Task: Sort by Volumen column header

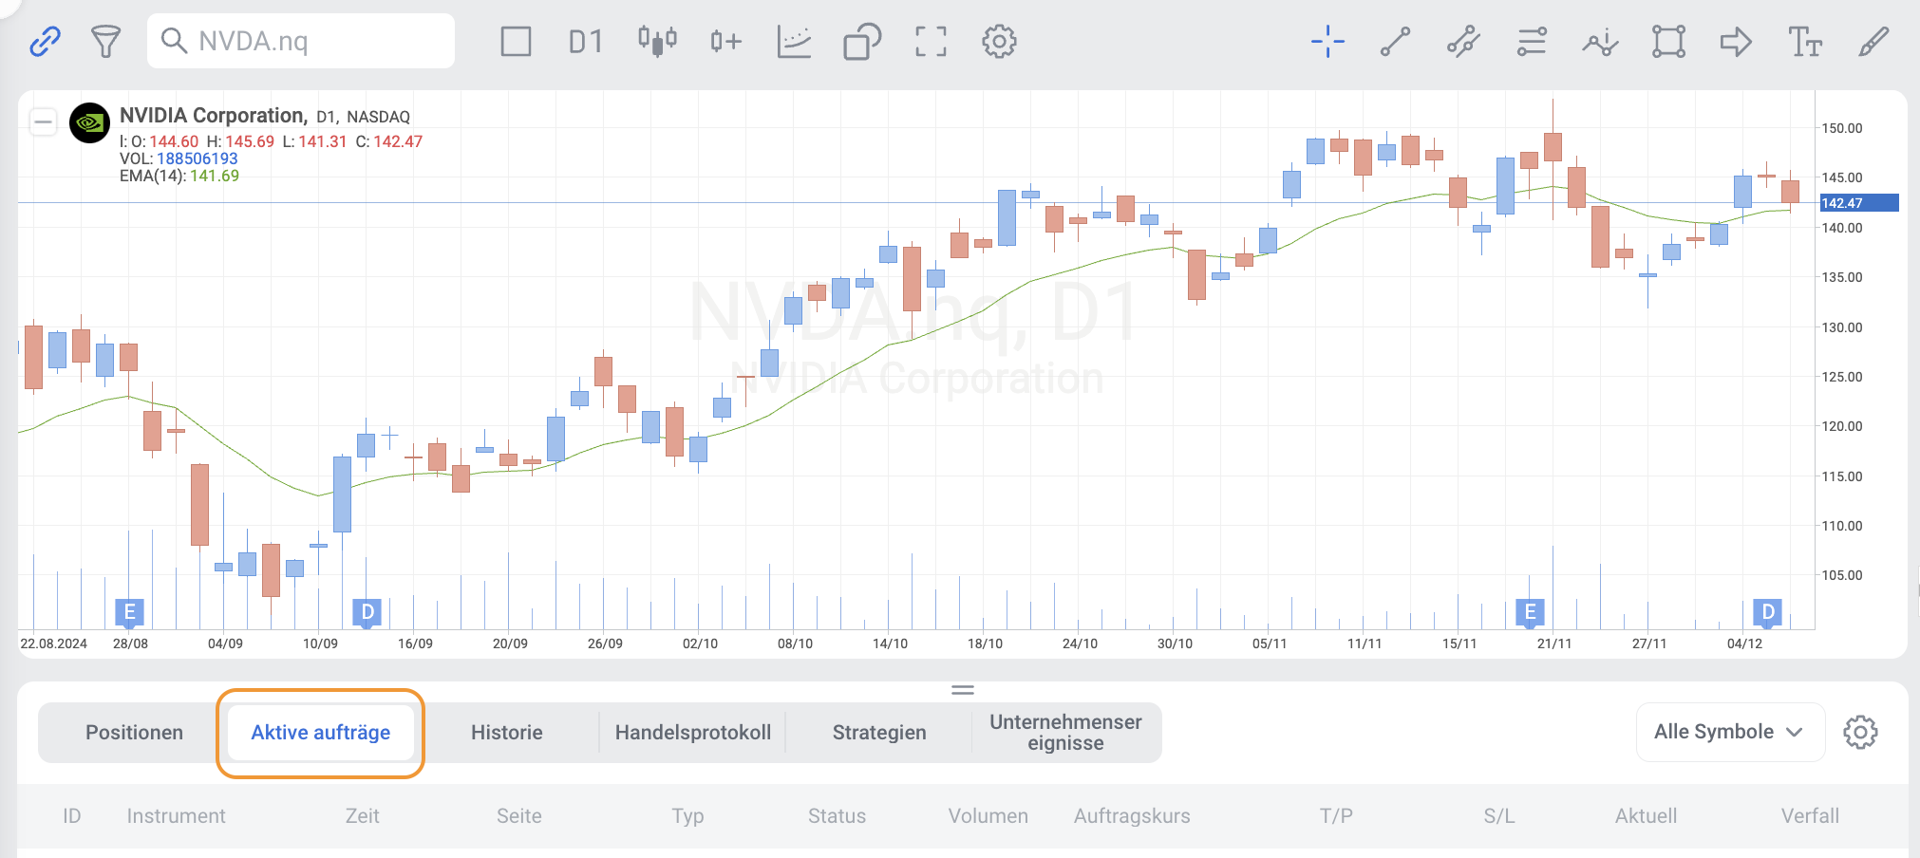Action: pyautogui.click(x=988, y=816)
